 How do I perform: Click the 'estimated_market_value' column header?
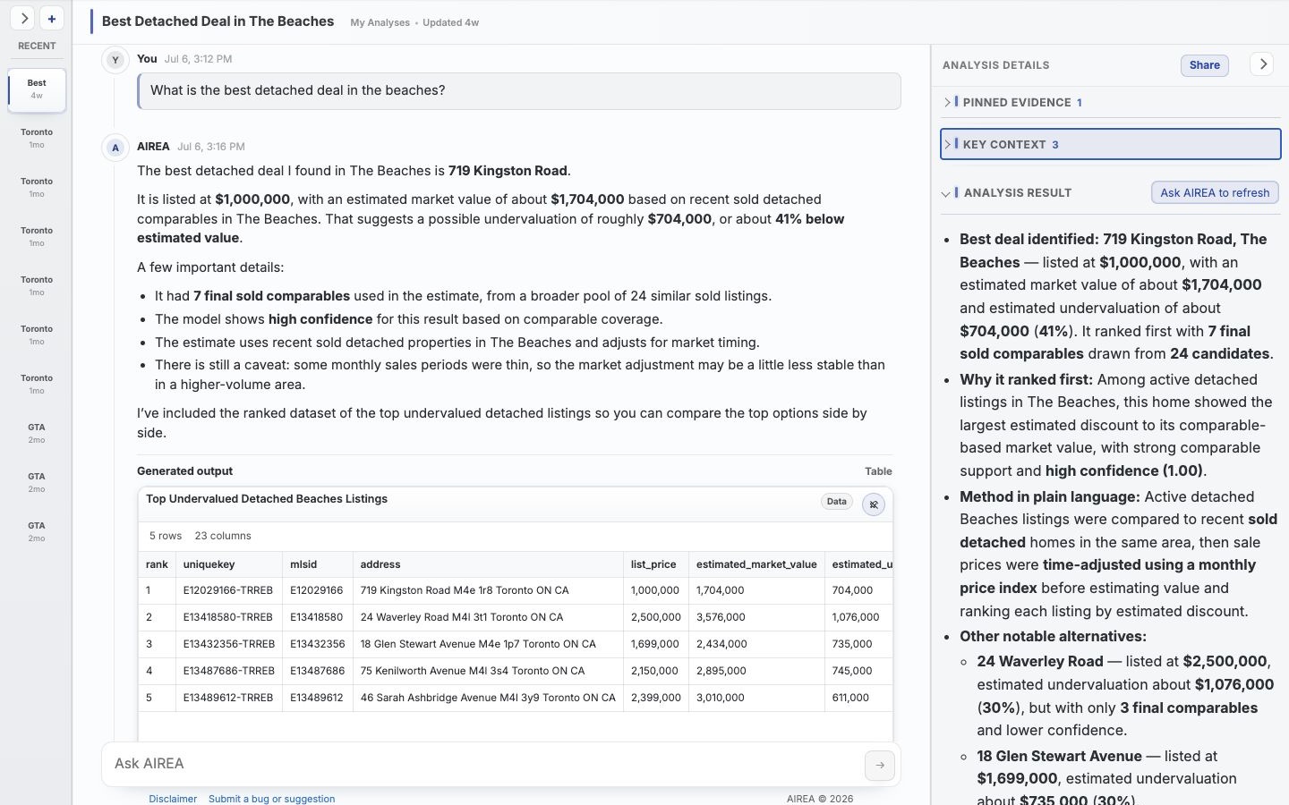[x=756, y=564]
